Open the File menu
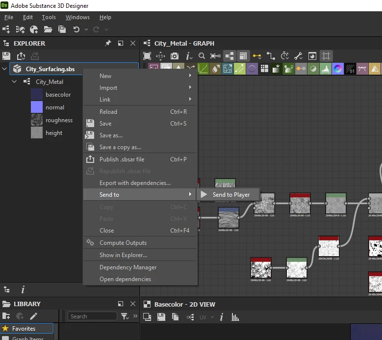Viewport: 382px width, 340px height. pos(9,17)
